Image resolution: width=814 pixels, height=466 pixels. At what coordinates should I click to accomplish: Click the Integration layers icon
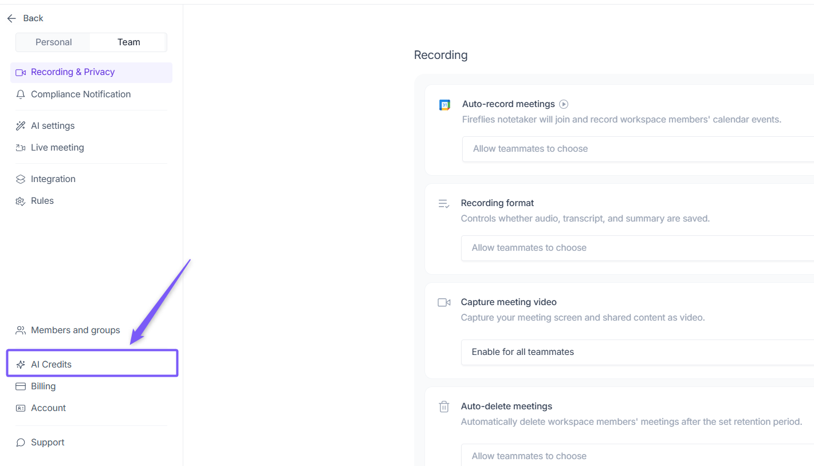pyautogui.click(x=21, y=179)
